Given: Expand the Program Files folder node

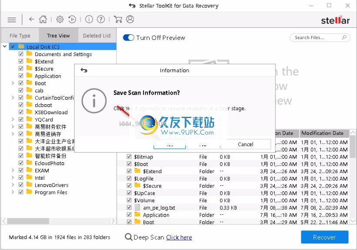Looking at the screenshot, I should [x=13, y=192].
